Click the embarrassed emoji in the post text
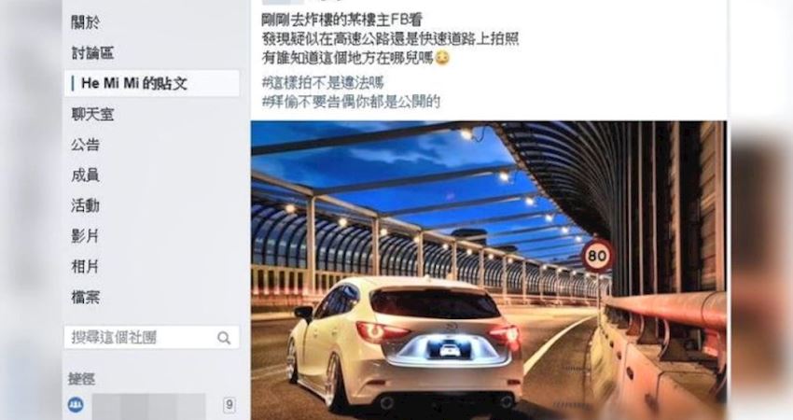 coord(442,58)
